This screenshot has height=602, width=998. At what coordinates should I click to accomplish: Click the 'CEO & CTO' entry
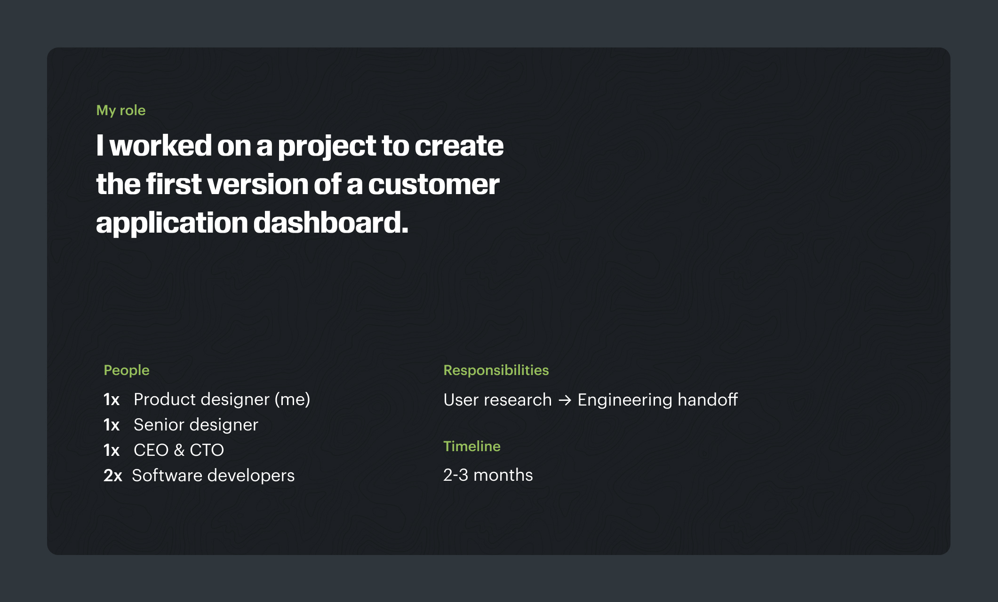click(x=179, y=450)
